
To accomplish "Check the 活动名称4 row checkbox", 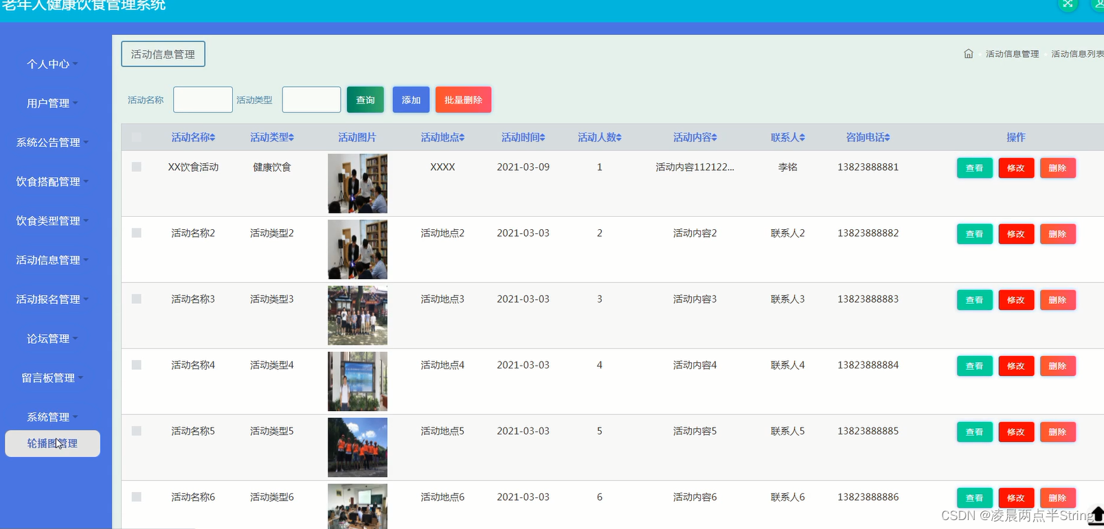I will pos(136,364).
